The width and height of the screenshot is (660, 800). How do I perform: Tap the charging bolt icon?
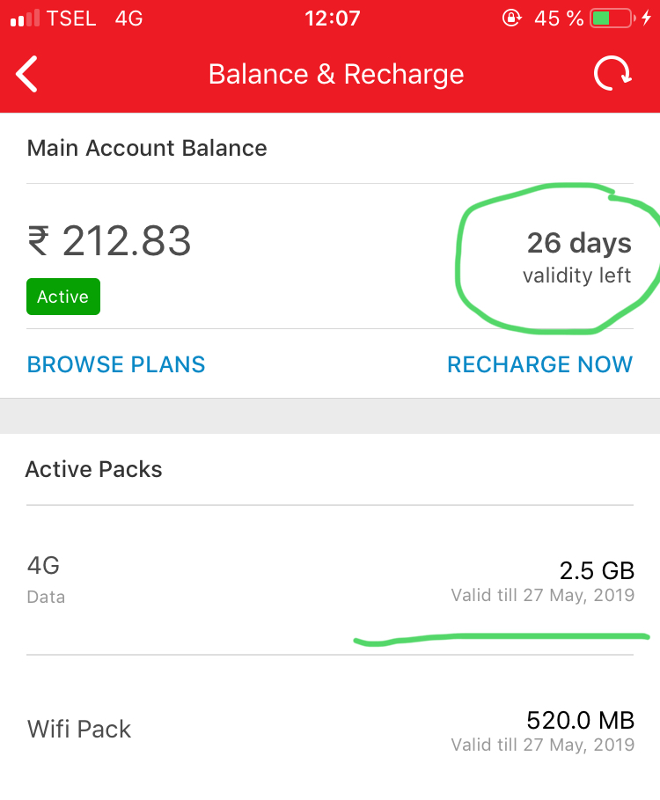[x=647, y=18]
